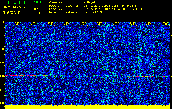The image size is (172, 109).
Task: Click the Receiver AirSpy mini text
Action: click(x=114, y=9)
